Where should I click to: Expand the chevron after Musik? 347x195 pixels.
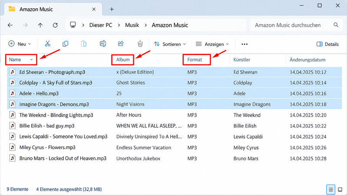point(146,25)
